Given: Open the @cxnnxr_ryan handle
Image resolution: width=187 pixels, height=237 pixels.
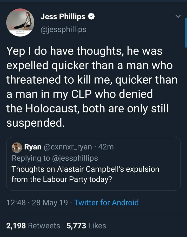Looking at the screenshot, I should click(68, 147).
